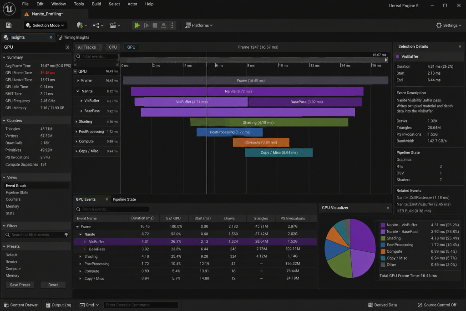Screen dimensions: 466x311
Task: Choose the Compute preset
Action: pyautogui.click(x=13, y=269)
